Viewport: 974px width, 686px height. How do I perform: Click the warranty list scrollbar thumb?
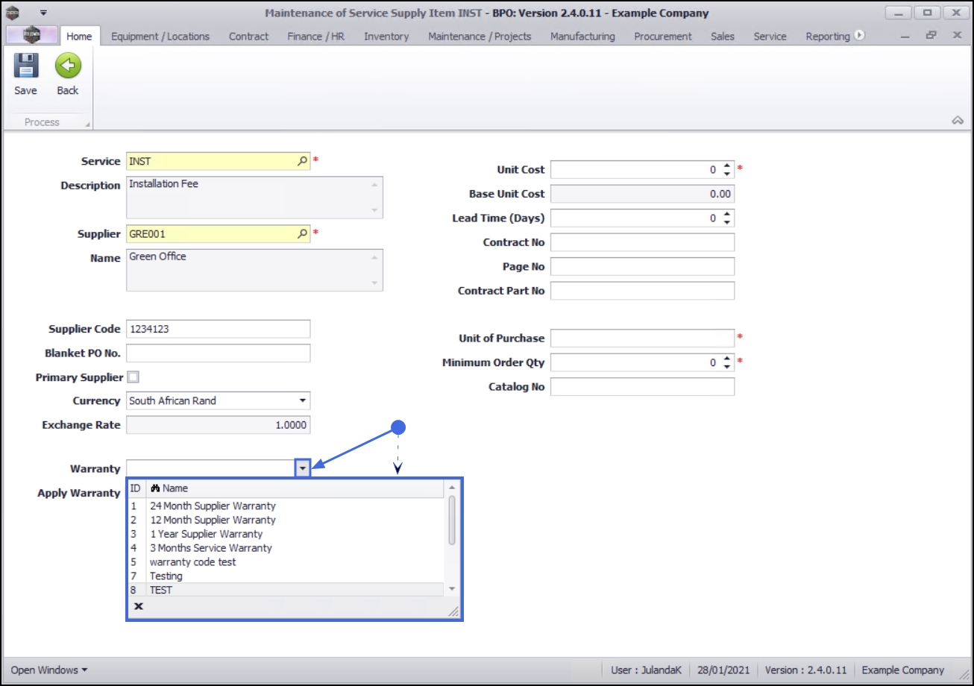pyautogui.click(x=451, y=520)
